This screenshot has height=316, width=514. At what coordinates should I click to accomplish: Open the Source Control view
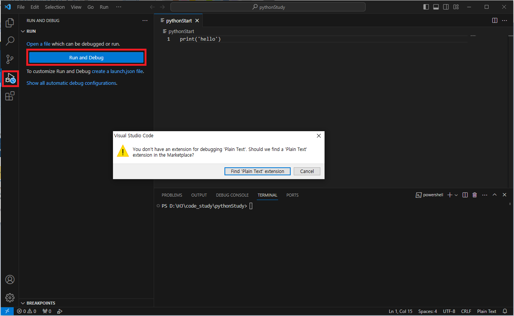[10, 59]
